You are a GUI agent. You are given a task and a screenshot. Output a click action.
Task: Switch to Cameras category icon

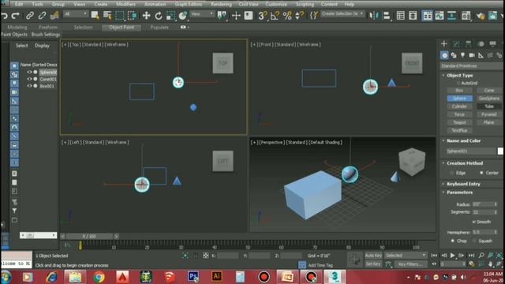pos(472,55)
